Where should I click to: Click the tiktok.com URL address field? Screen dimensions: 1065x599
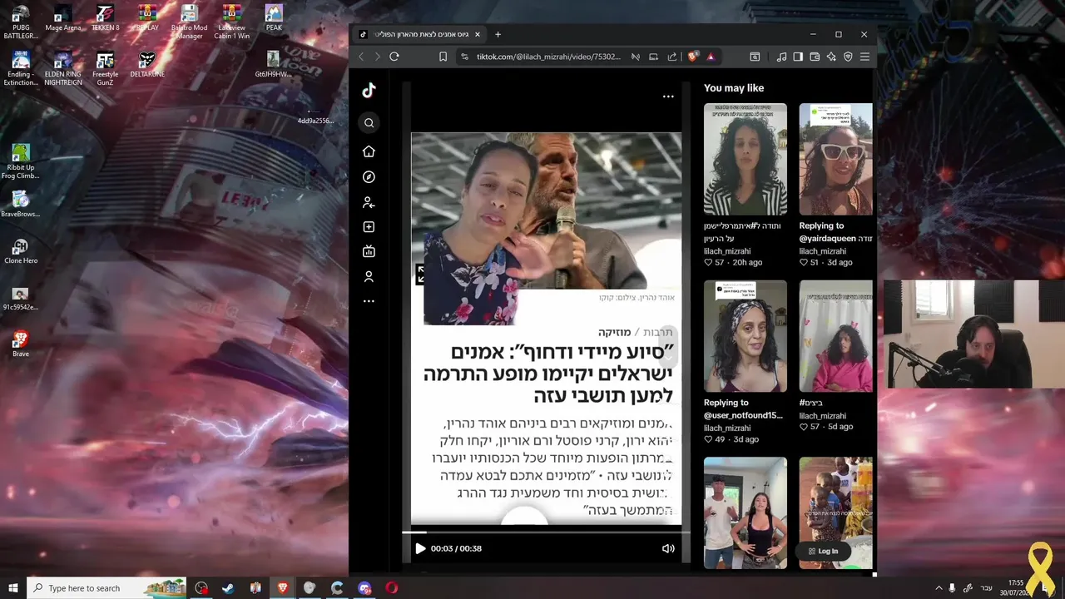point(548,57)
